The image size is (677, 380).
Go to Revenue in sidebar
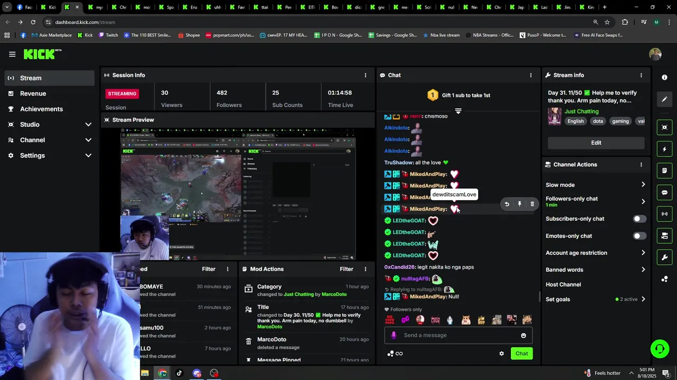tap(50, 93)
